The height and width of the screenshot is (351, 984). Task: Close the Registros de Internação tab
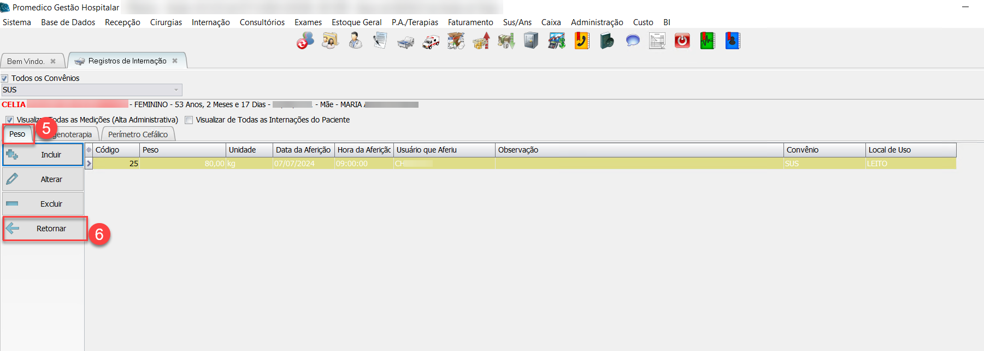[175, 61]
